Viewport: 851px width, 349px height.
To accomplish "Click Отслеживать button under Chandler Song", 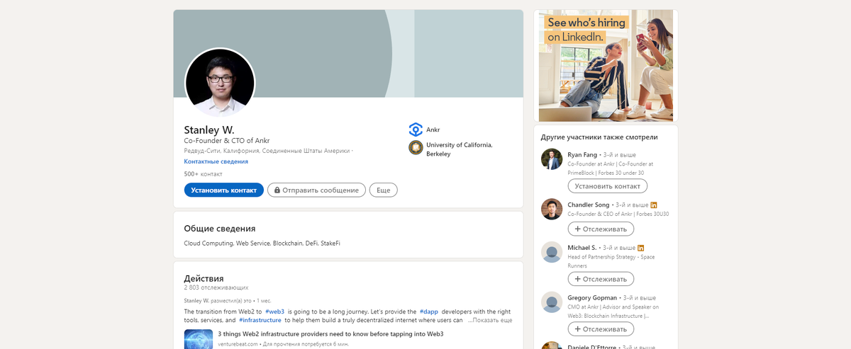I will pos(601,229).
